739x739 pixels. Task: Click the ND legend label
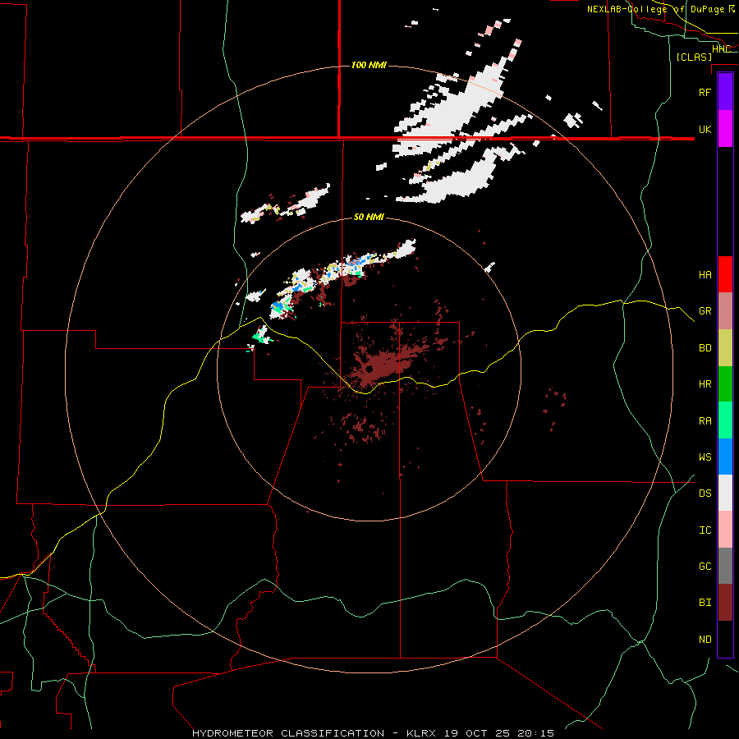point(705,640)
